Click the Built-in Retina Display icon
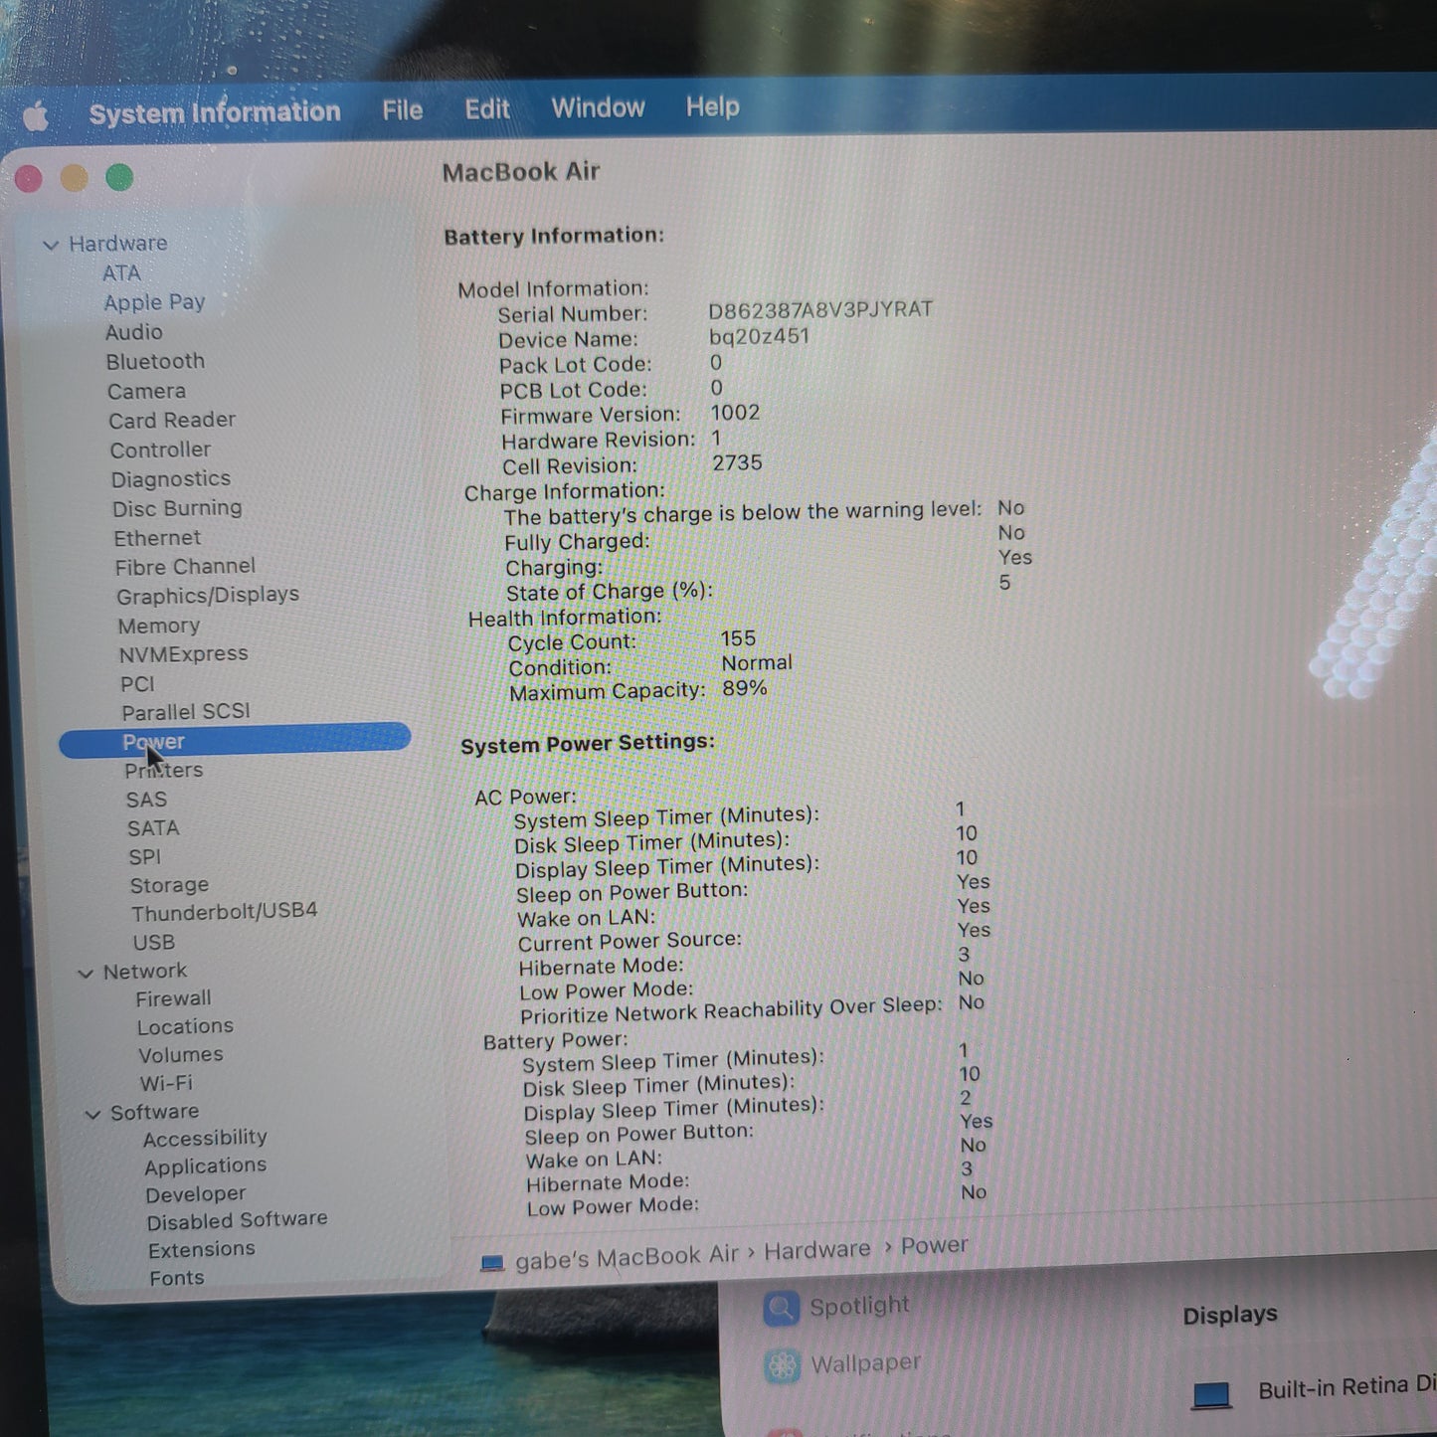1437x1437 pixels. coord(1211,1394)
